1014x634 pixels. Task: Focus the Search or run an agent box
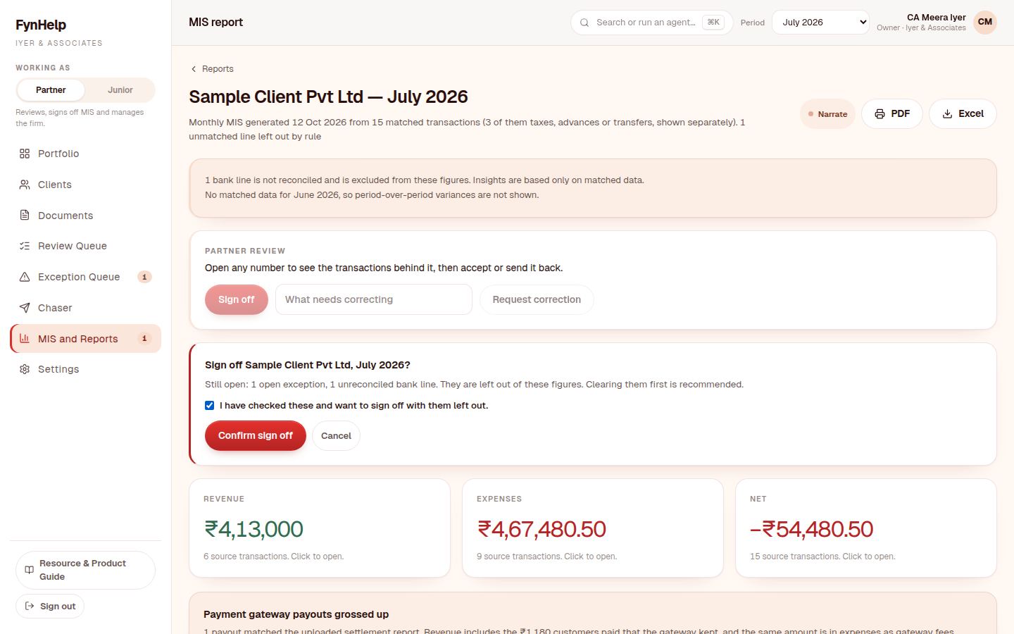pos(651,23)
